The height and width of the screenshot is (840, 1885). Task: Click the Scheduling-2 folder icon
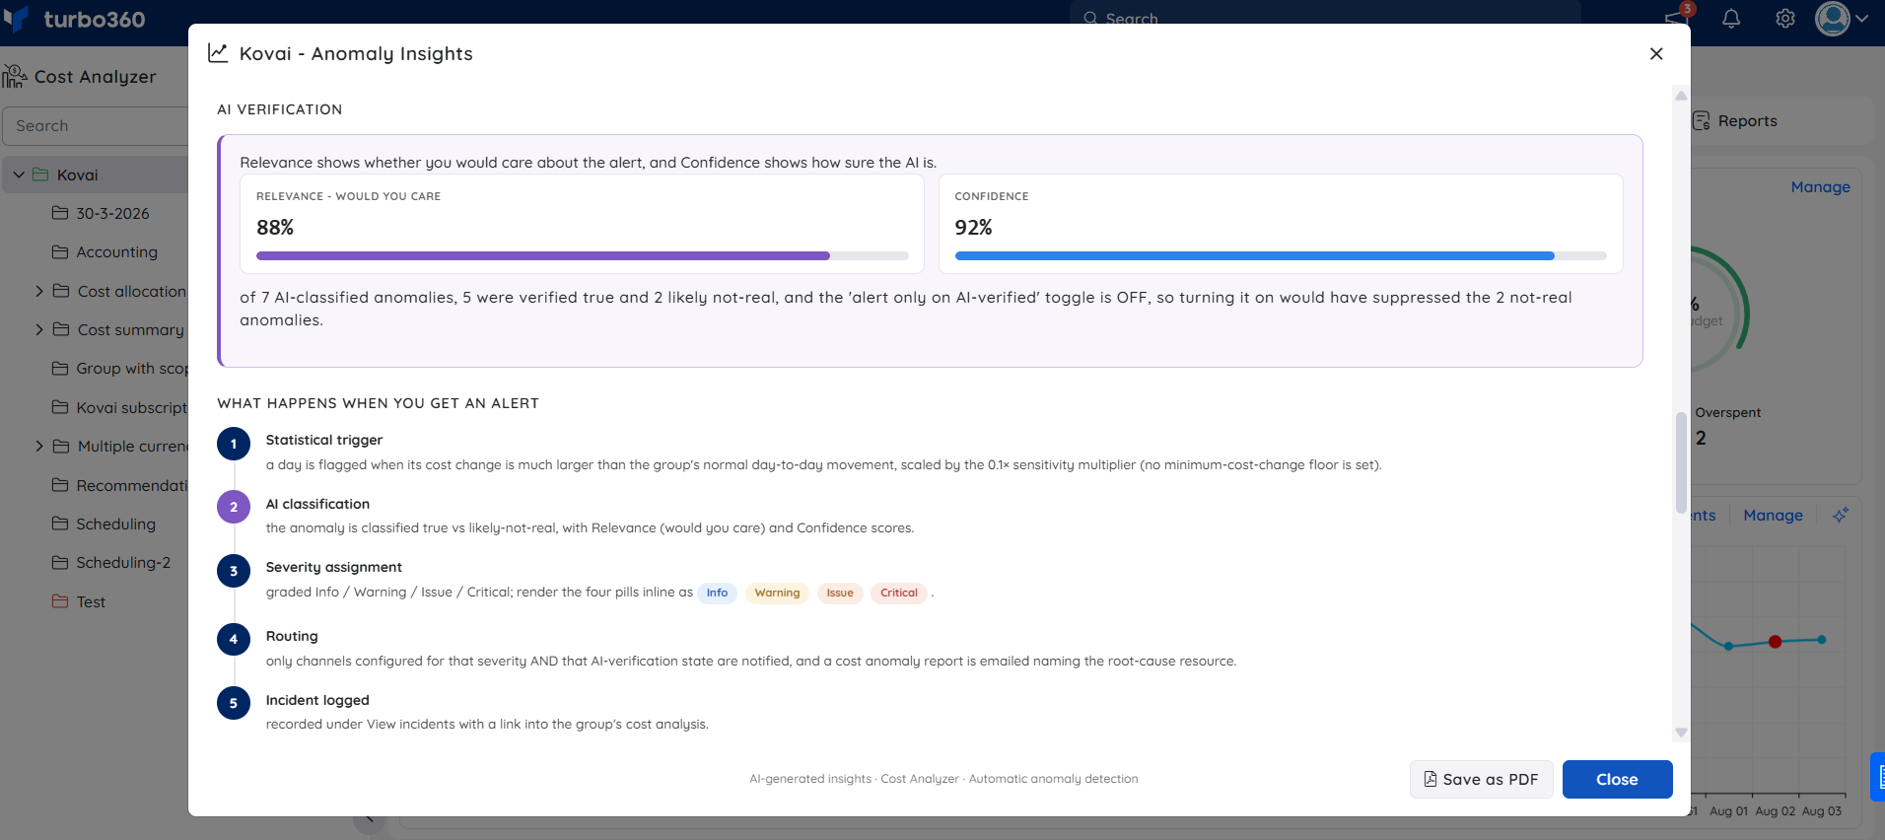(60, 562)
